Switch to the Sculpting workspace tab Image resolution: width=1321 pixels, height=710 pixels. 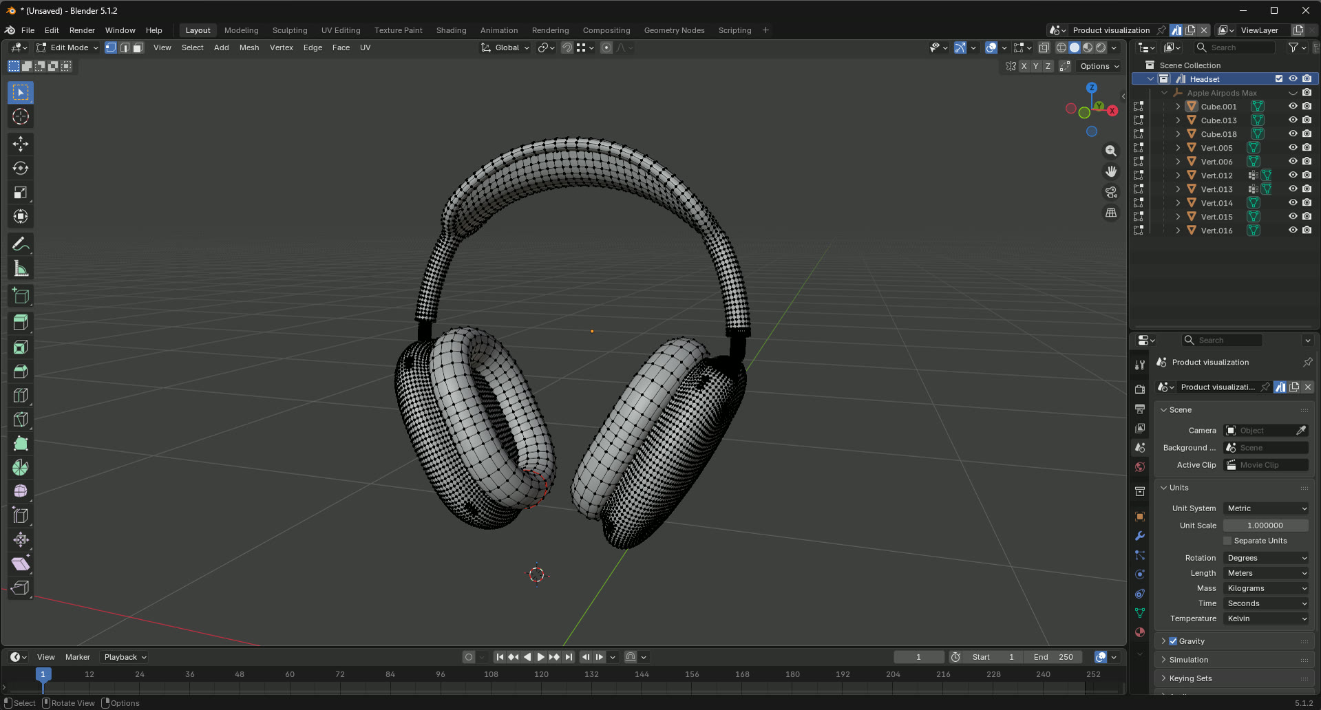point(290,30)
